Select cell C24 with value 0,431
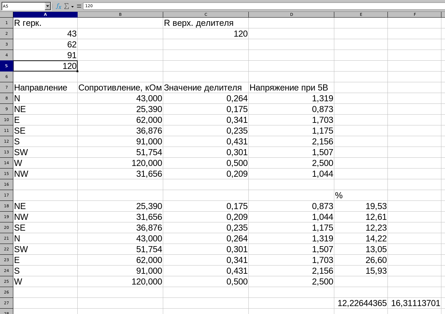Screen dimensions: 445x314 (x=206, y=271)
